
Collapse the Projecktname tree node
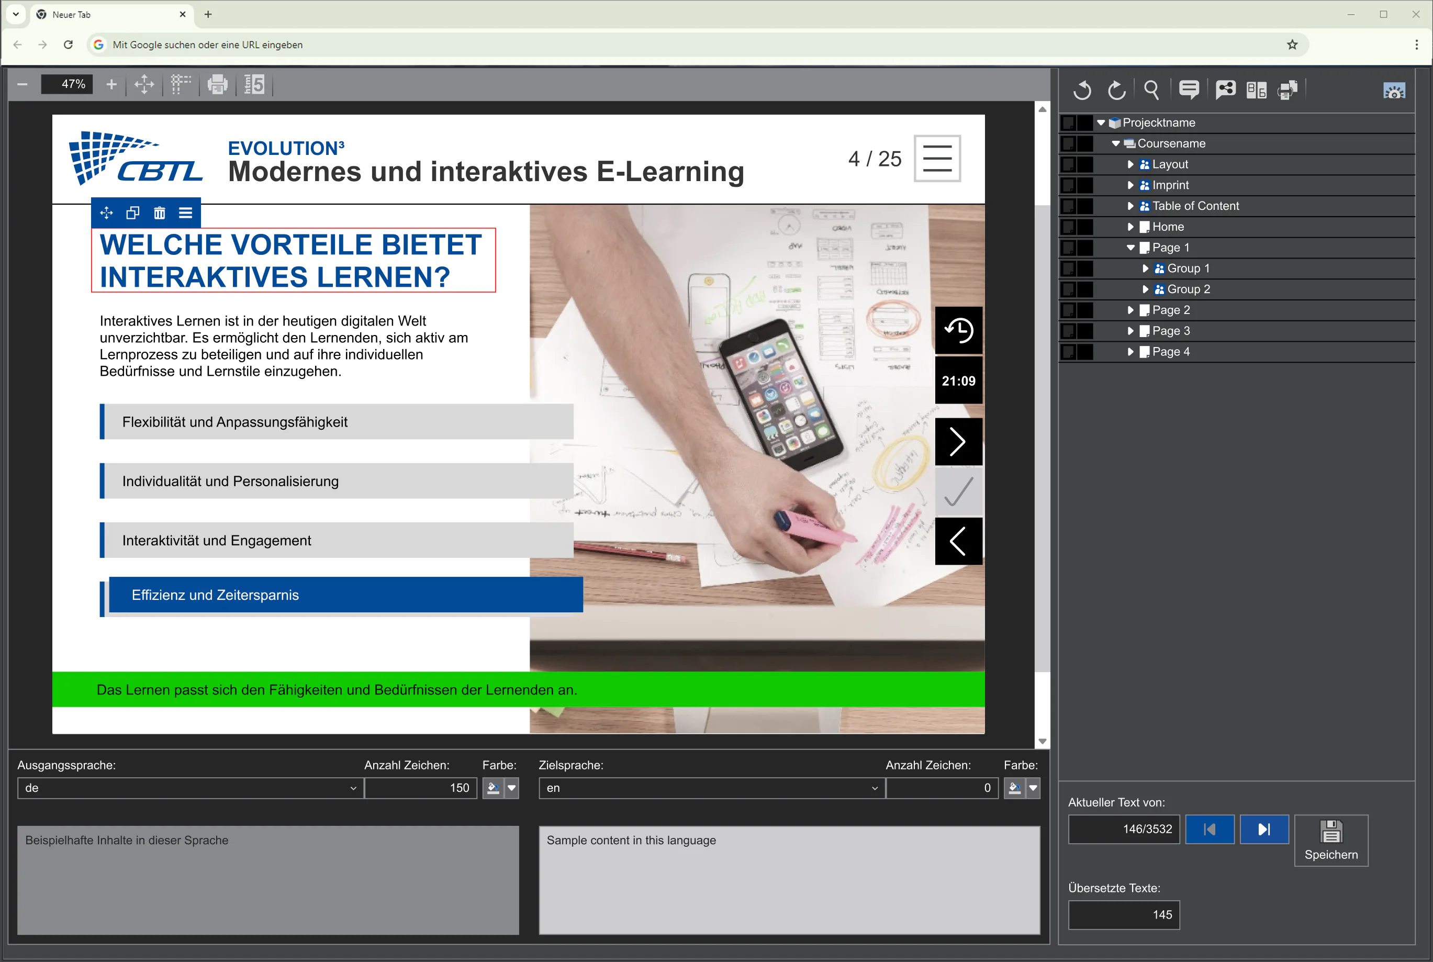[1101, 122]
